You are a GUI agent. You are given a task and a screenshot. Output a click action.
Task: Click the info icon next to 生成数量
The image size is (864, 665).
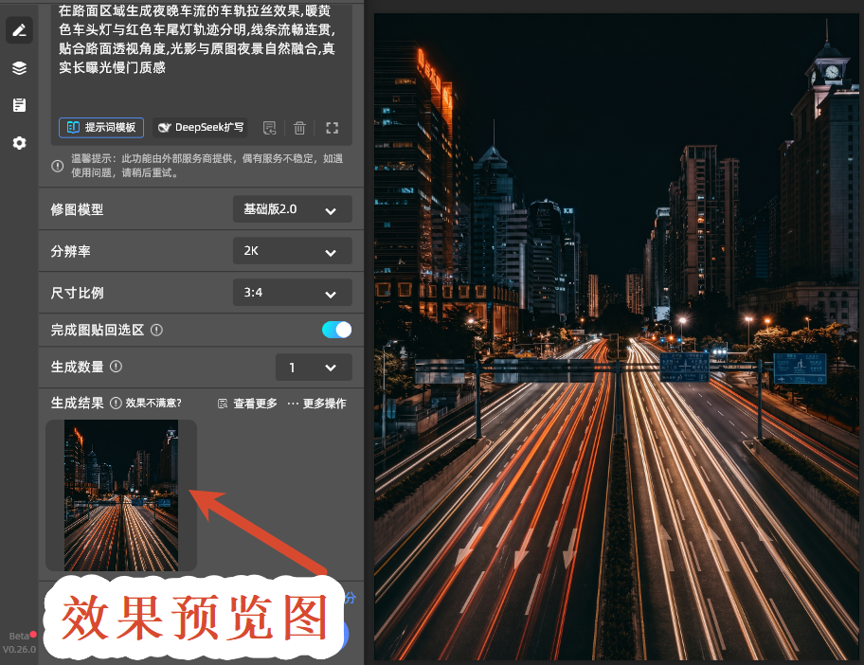coord(116,367)
